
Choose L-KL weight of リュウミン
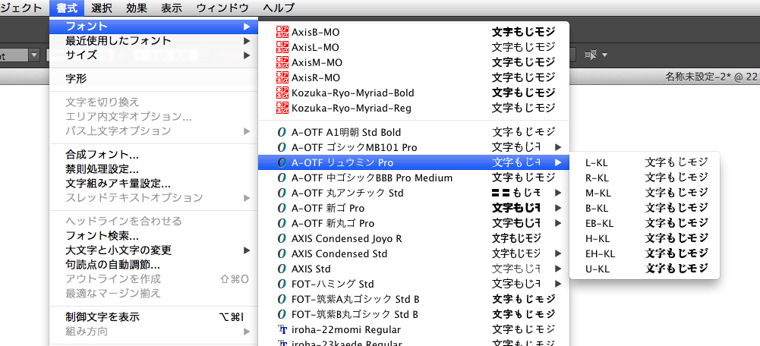tap(645, 162)
